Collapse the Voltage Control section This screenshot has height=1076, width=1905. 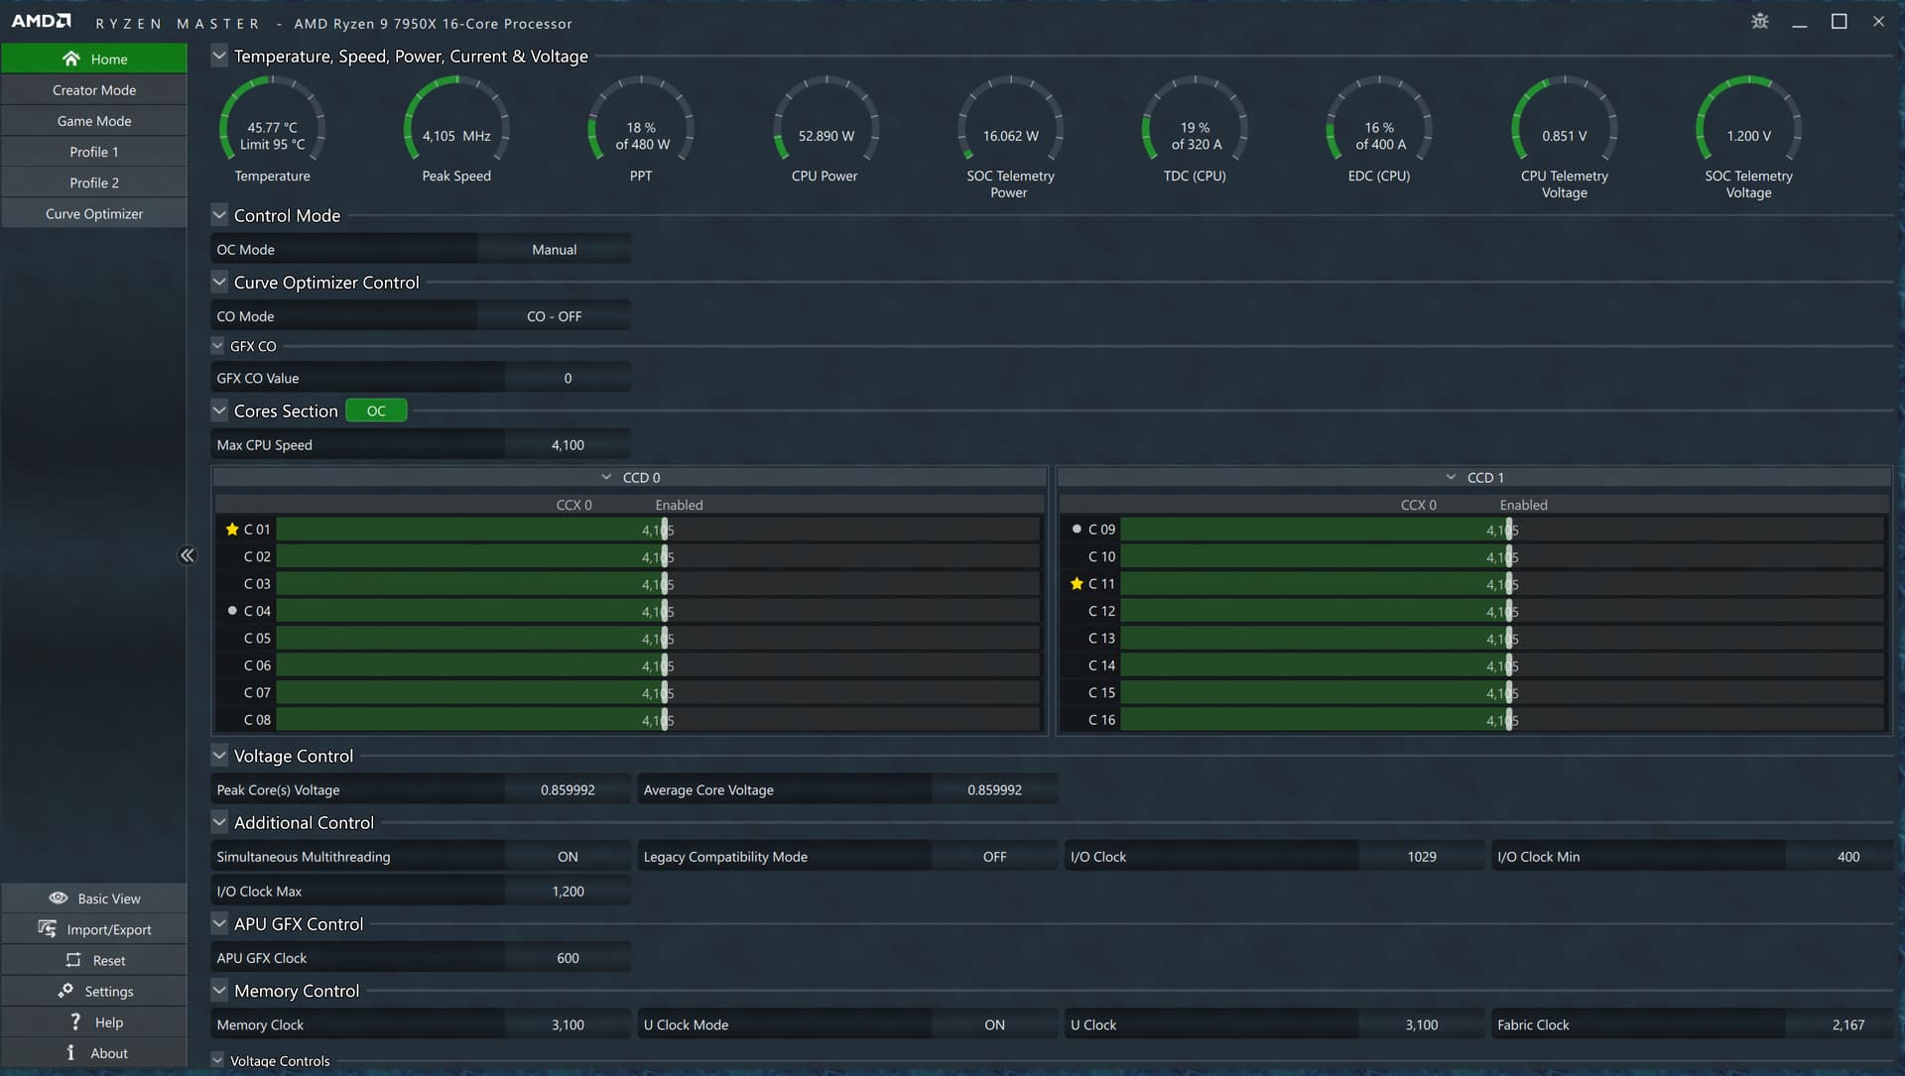point(219,756)
